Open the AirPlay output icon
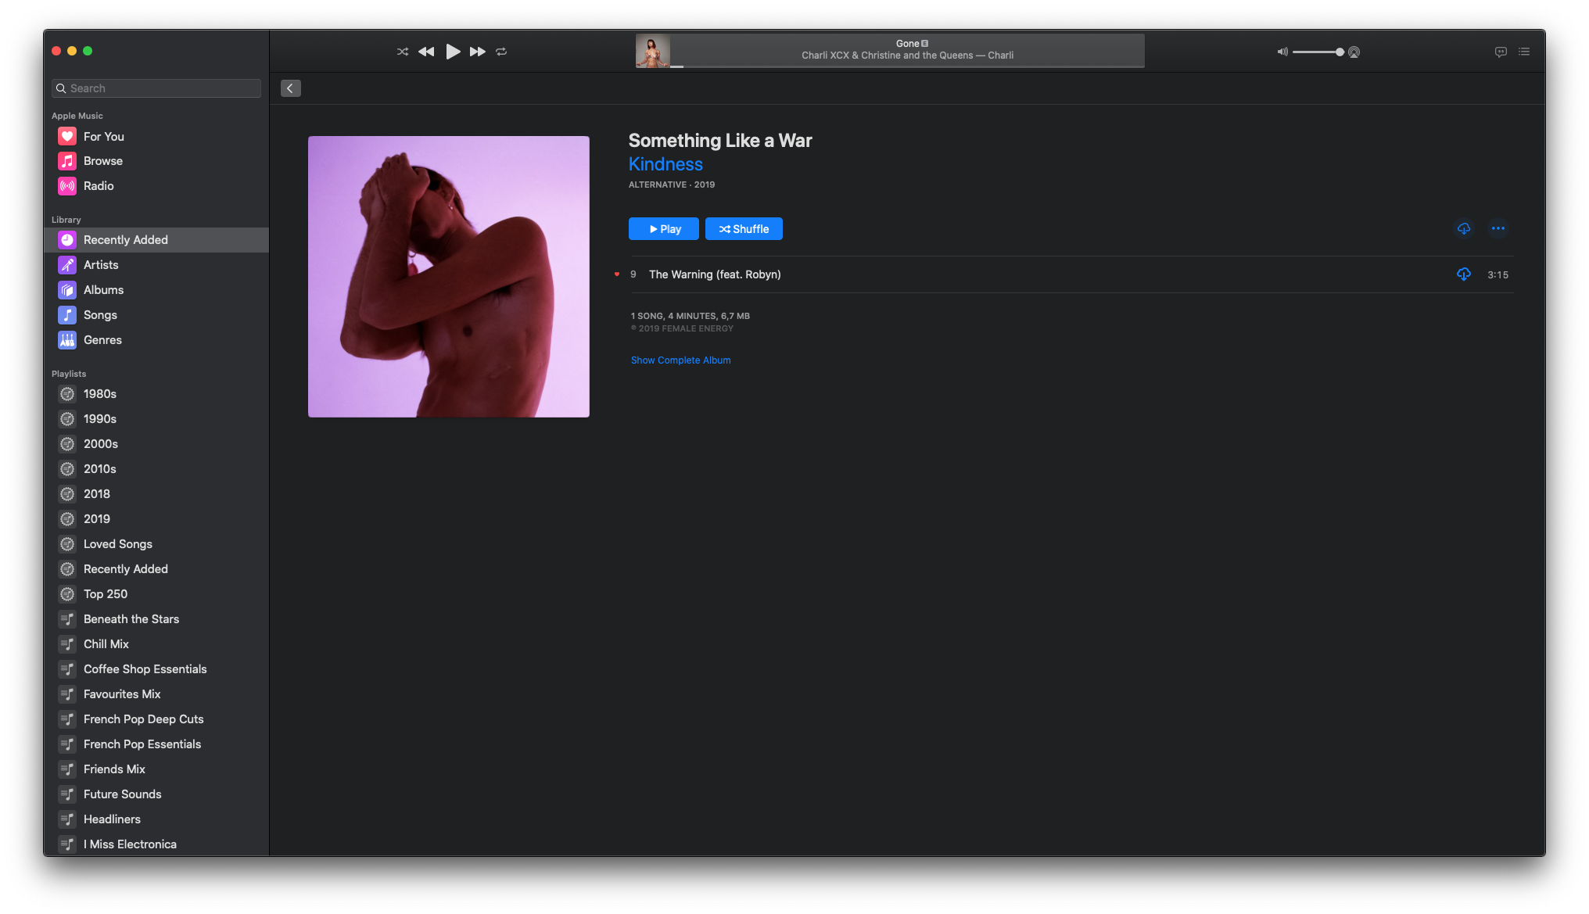Screen dimensions: 1589x914 [1354, 52]
